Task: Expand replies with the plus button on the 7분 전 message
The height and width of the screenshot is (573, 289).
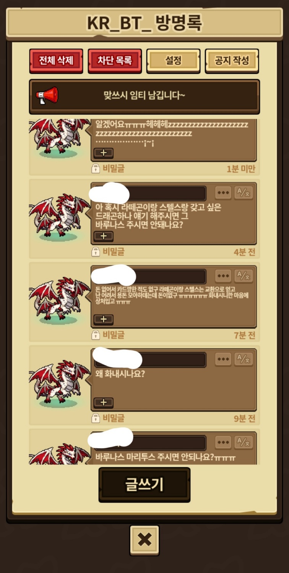Action: pos(104,319)
